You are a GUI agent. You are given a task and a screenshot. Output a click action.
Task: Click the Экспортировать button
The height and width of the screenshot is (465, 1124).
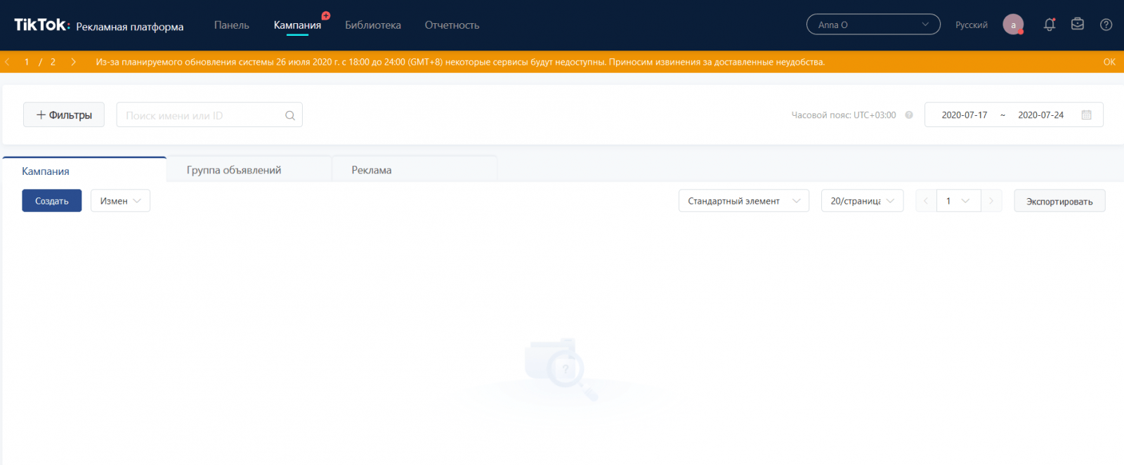pyautogui.click(x=1059, y=202)
